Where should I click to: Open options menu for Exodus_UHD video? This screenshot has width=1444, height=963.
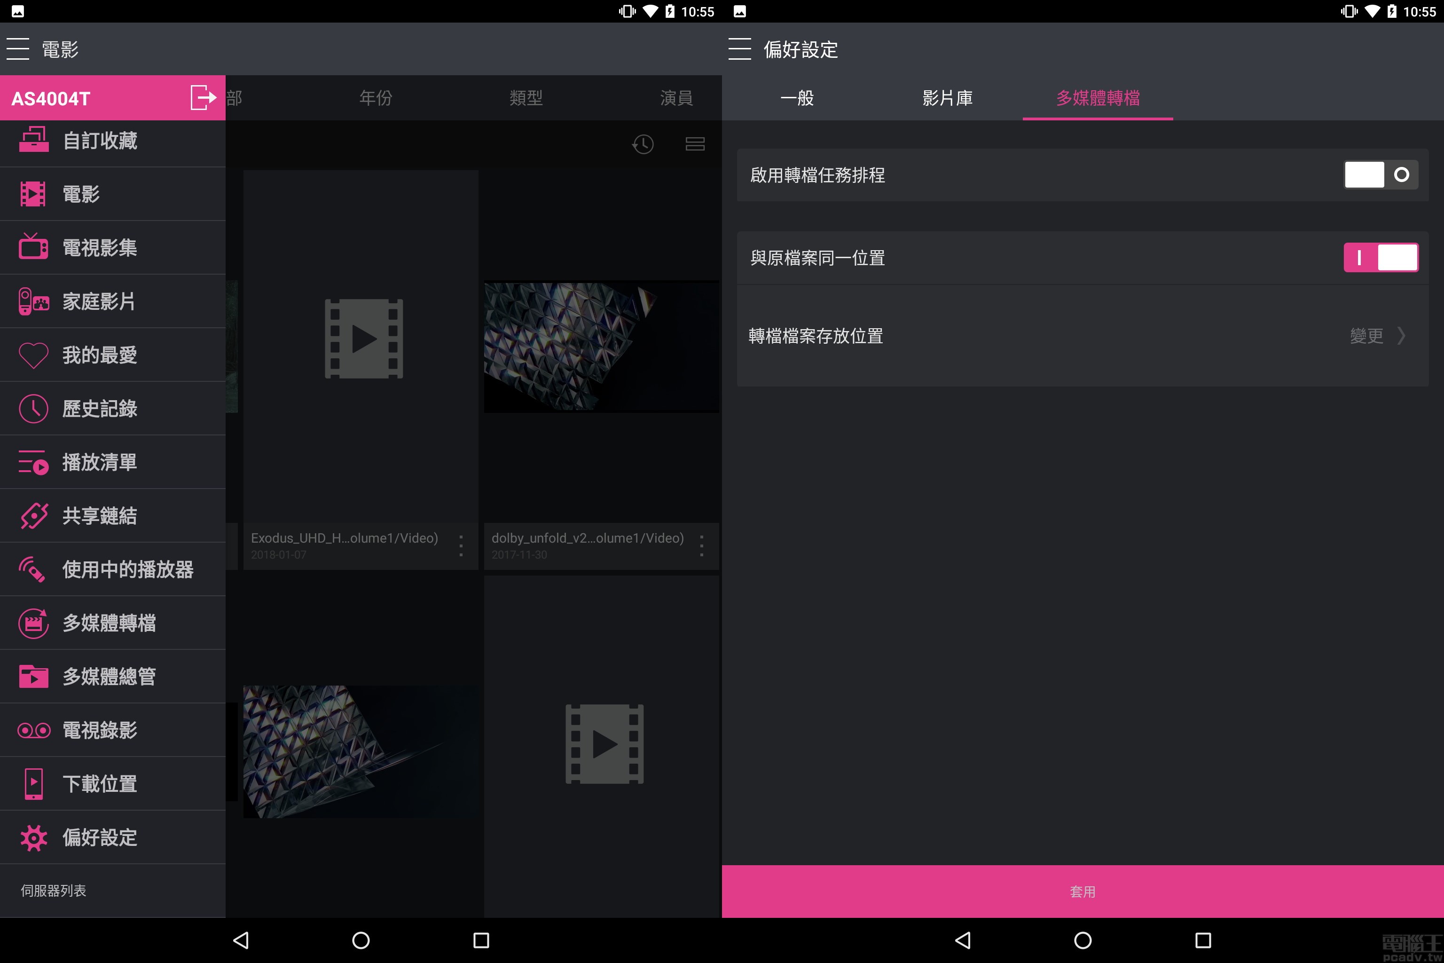click(461, 546)
